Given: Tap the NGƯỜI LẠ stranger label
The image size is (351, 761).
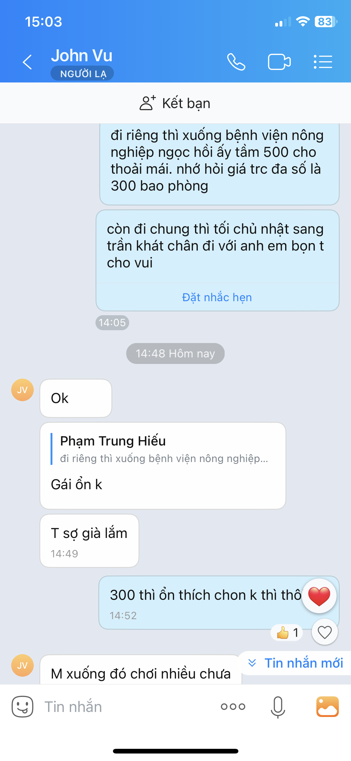Looking at the screenshot, I should click(x=82, y=74).
